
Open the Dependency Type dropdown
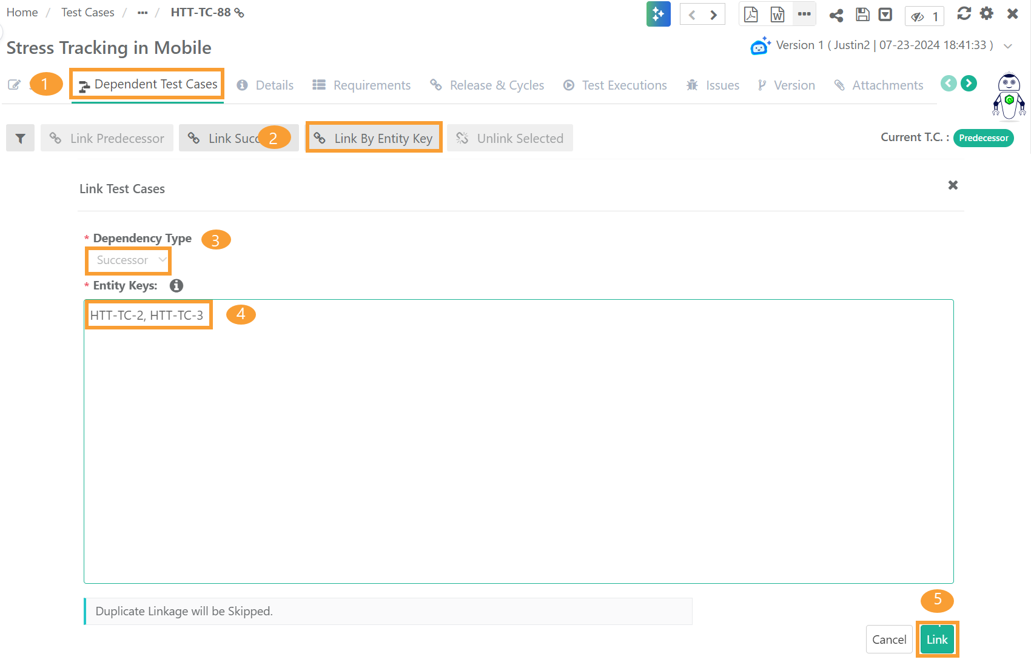pyautogui.click(x=129, y=260)
